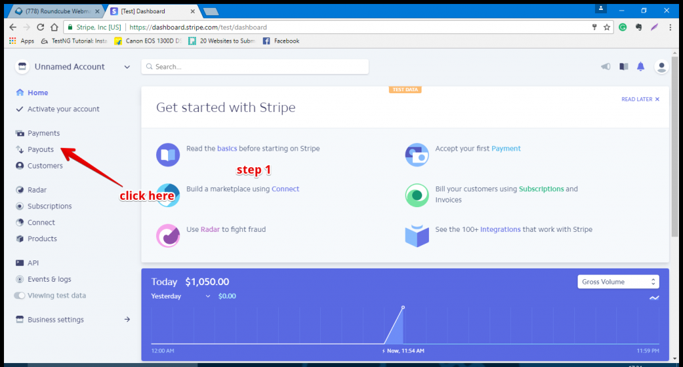Follow the Integrations link
Viewport: 683px width, 367px height.
point(500,229)
